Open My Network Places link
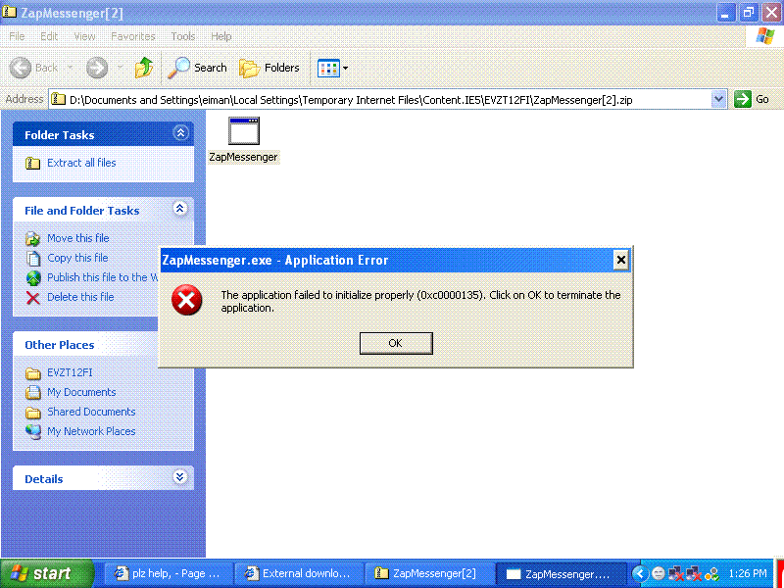The height and width of the screenshot is (588, 784). coord(90,431)
